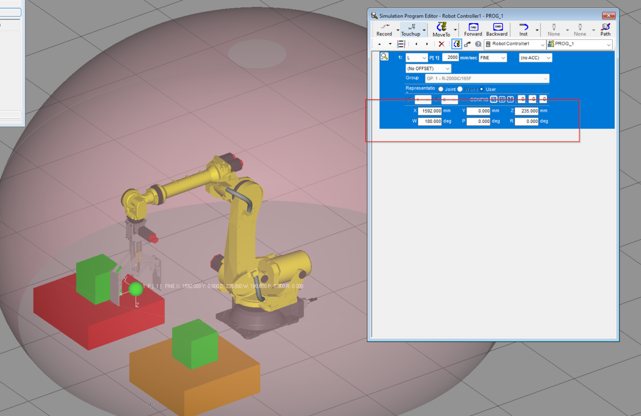Move the program line up
This screenshot has width=641, height=416.
tap(379, 44)
